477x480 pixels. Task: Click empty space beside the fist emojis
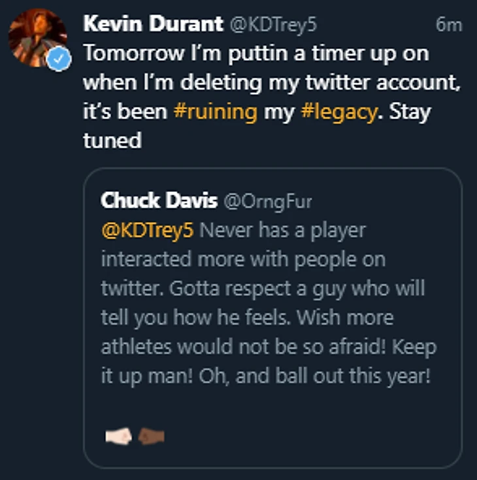tap(294, 434)
